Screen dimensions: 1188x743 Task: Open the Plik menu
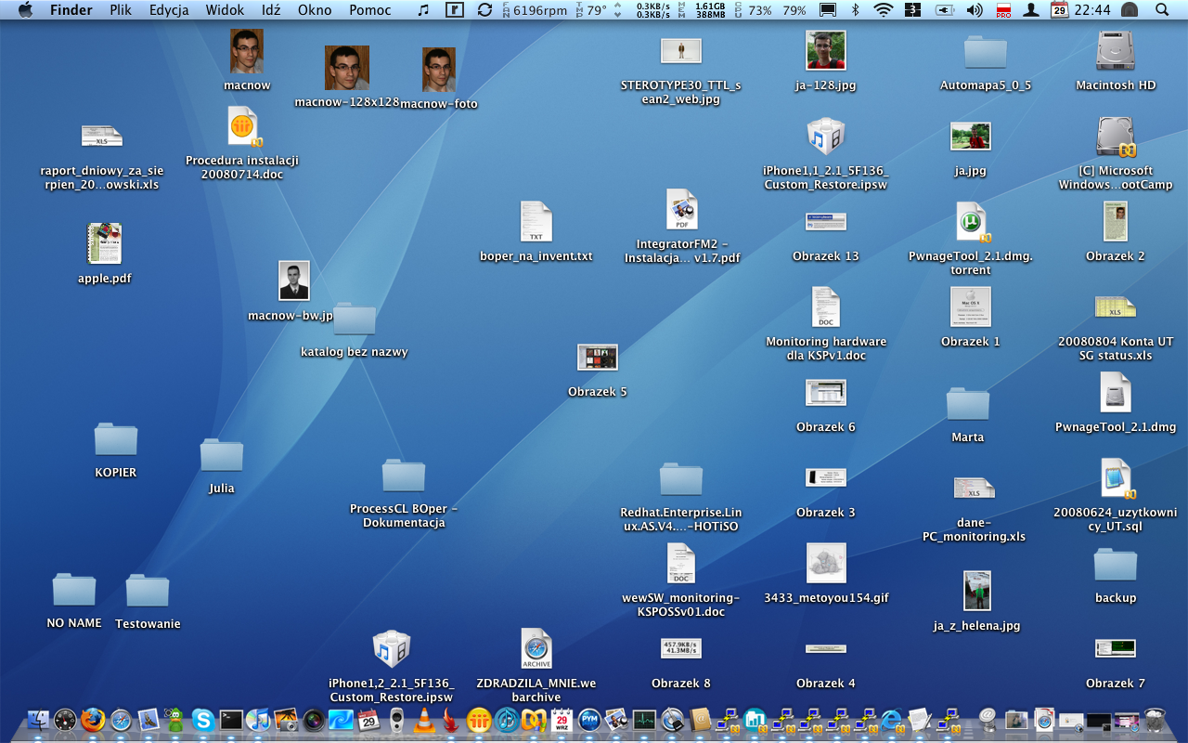pyautogui.click(x=120, y=10)
